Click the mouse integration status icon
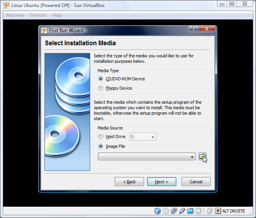Screen dimensions: 256x218 (x=210, y=211)
